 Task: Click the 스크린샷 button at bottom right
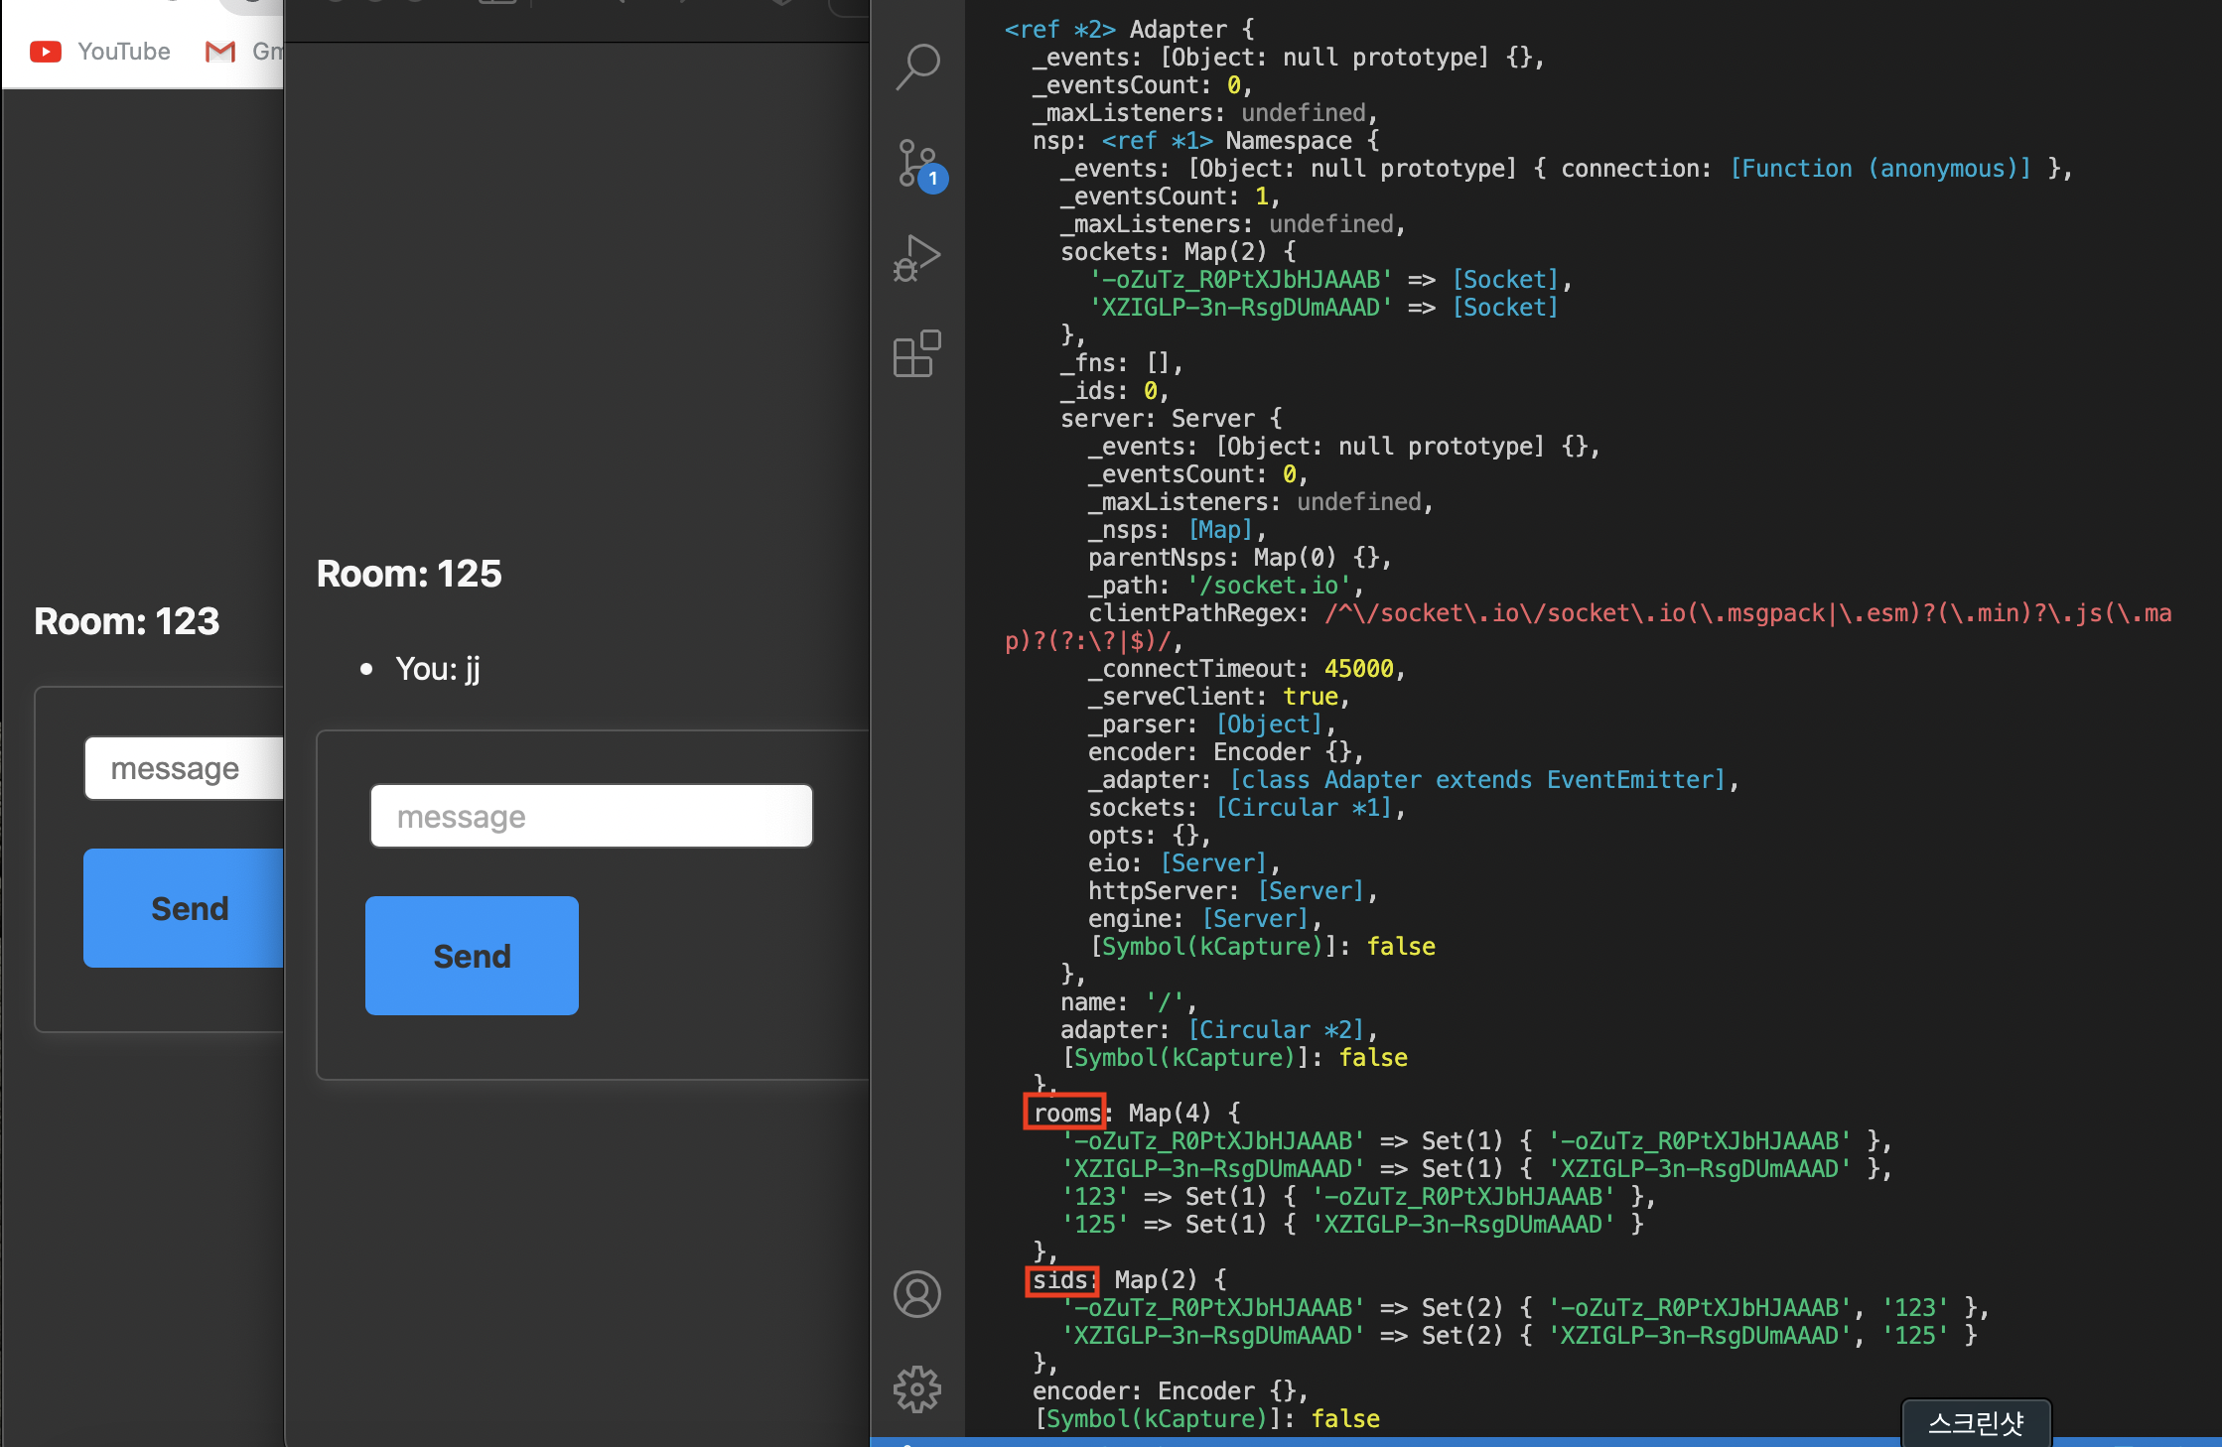pos(1976,1424)
